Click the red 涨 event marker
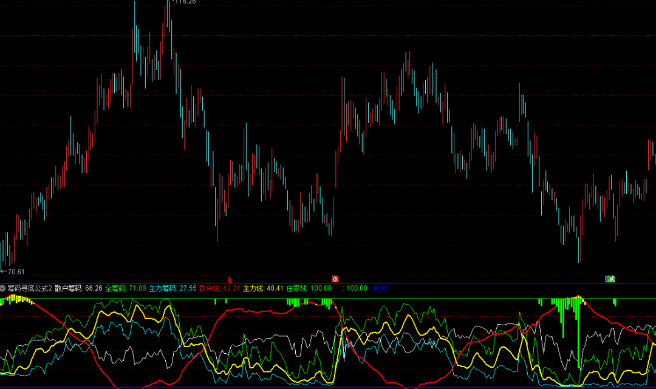 (335, 279)
